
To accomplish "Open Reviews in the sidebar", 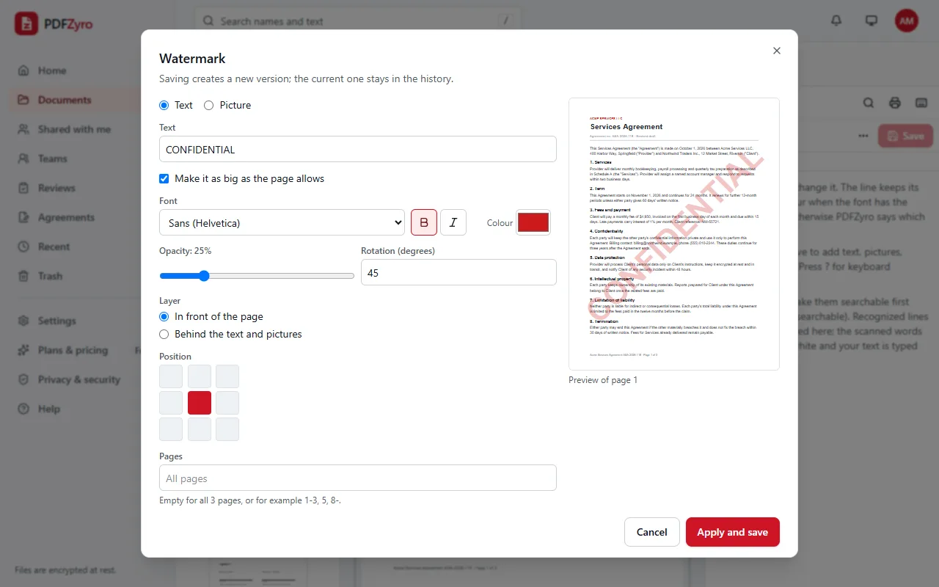I will coord(76,188).
